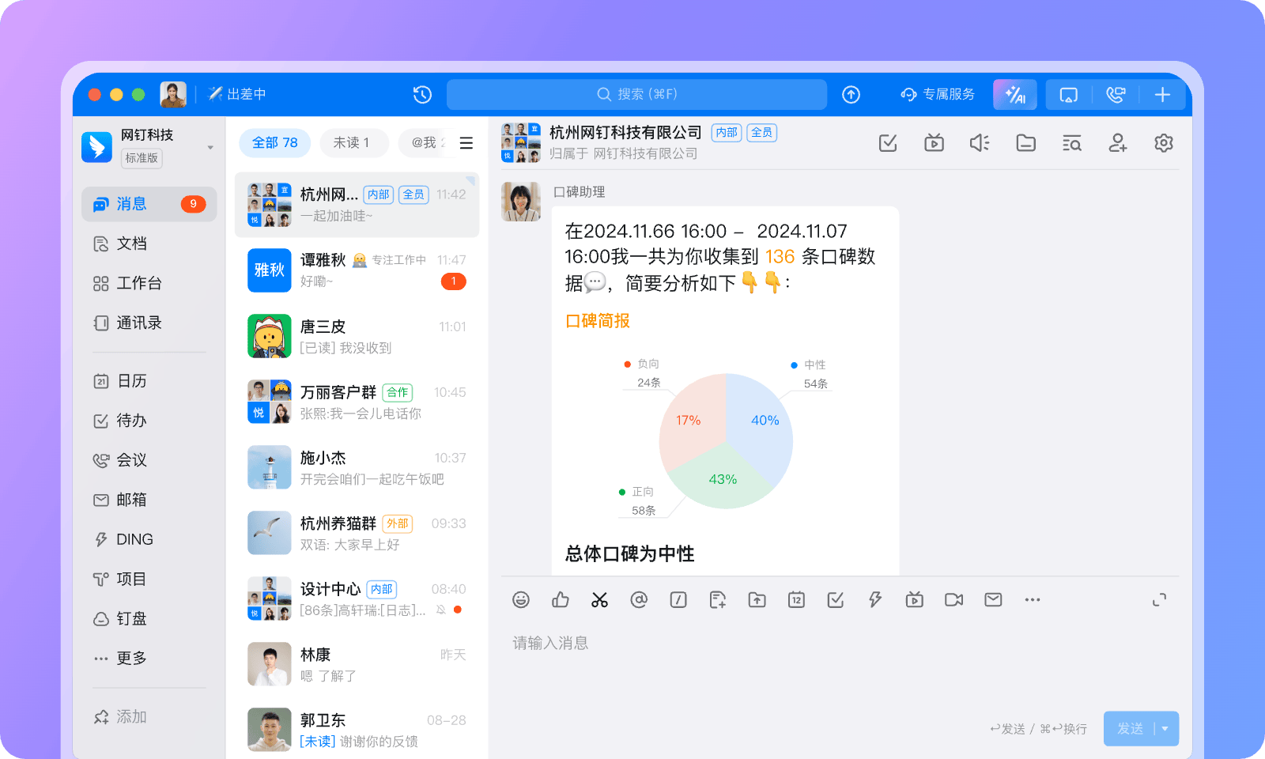Open the conversation filter list menu
1265x759 pixels.
pos(466,143)
